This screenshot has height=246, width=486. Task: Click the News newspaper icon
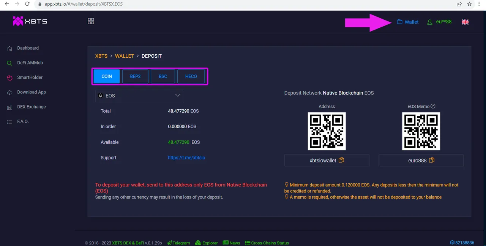(226, 243)
